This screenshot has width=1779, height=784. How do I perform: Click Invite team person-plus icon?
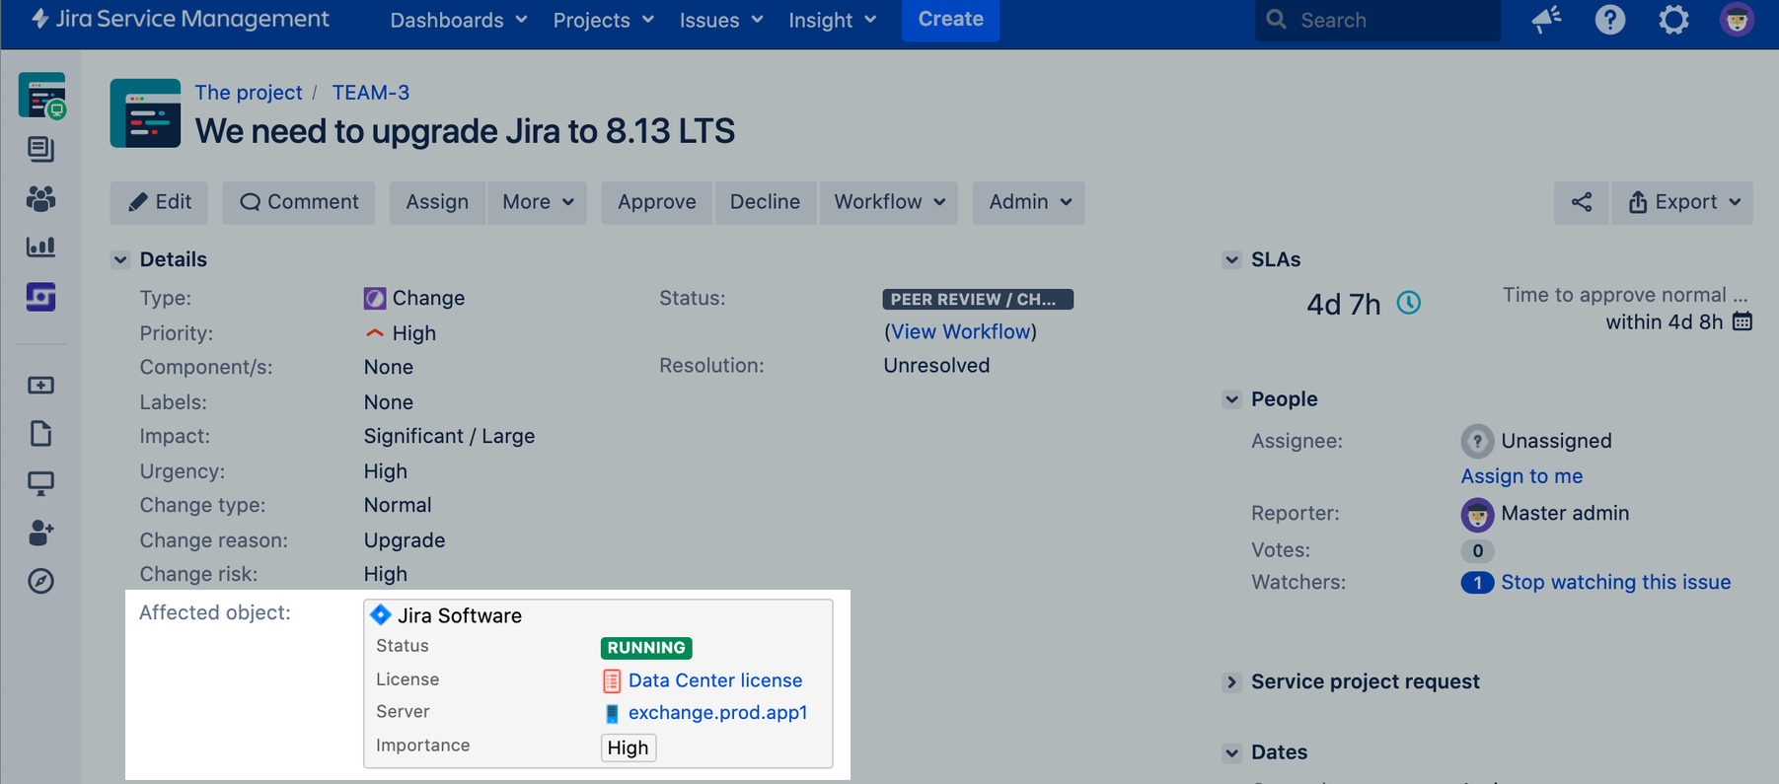click(40, 533)
